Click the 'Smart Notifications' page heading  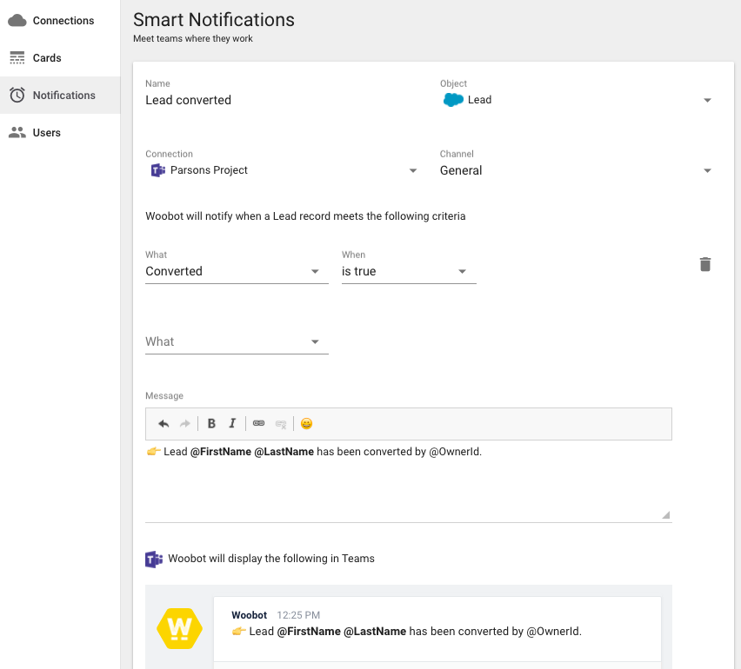click(x=214, y=20)
